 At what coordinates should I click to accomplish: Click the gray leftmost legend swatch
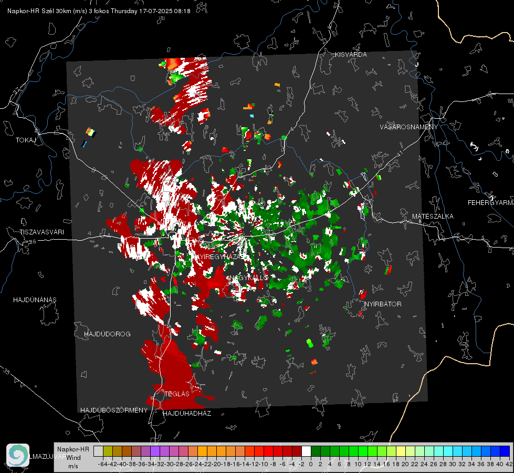(98, 451)
